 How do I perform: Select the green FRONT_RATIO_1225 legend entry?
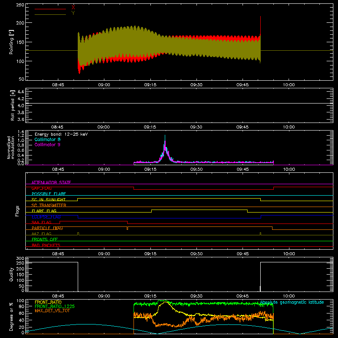click(x=55, y=306)
